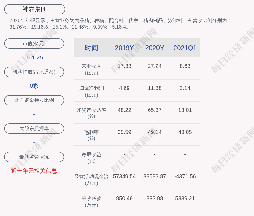Click the 时间 table header

pyautogui.click(x=91, y=48)
